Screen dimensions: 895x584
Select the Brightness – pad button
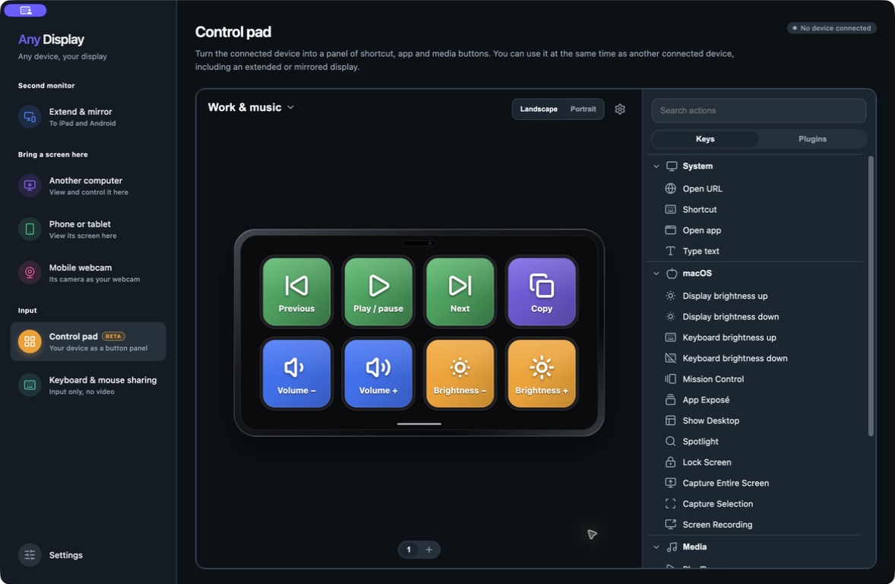pos(460,373)
